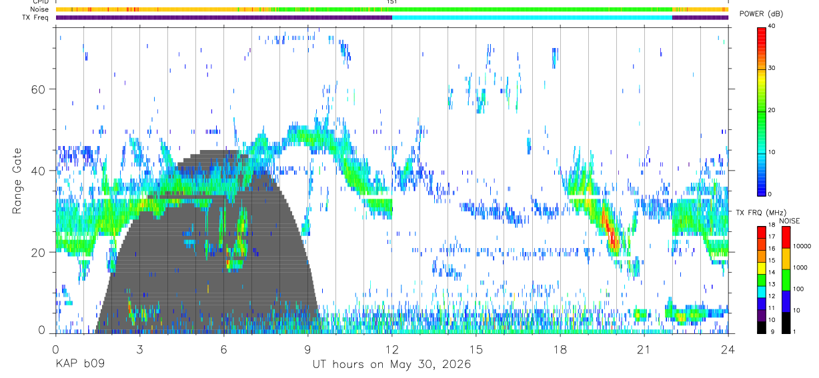Click the NOISE color scale bar

tap(786, 280)
